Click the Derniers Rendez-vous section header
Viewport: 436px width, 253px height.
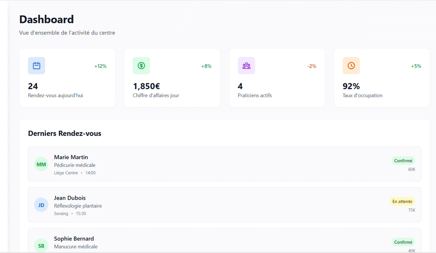pyautogui.click(x=64, y=133)
